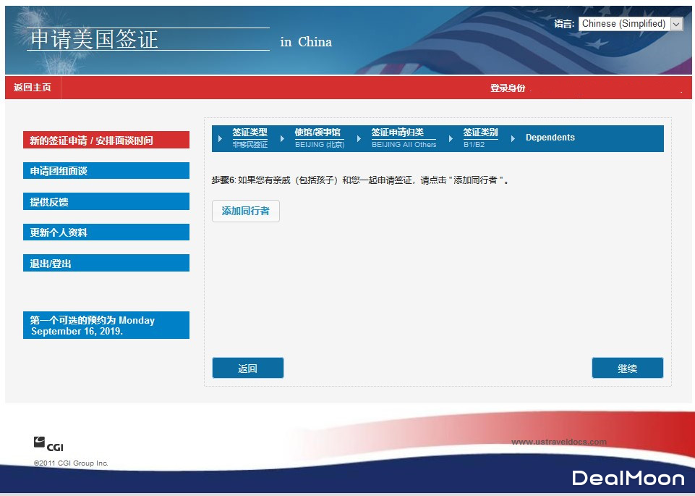Log out via 退出/登出
This screenshot has height=496, width=695.
point(106,263)
